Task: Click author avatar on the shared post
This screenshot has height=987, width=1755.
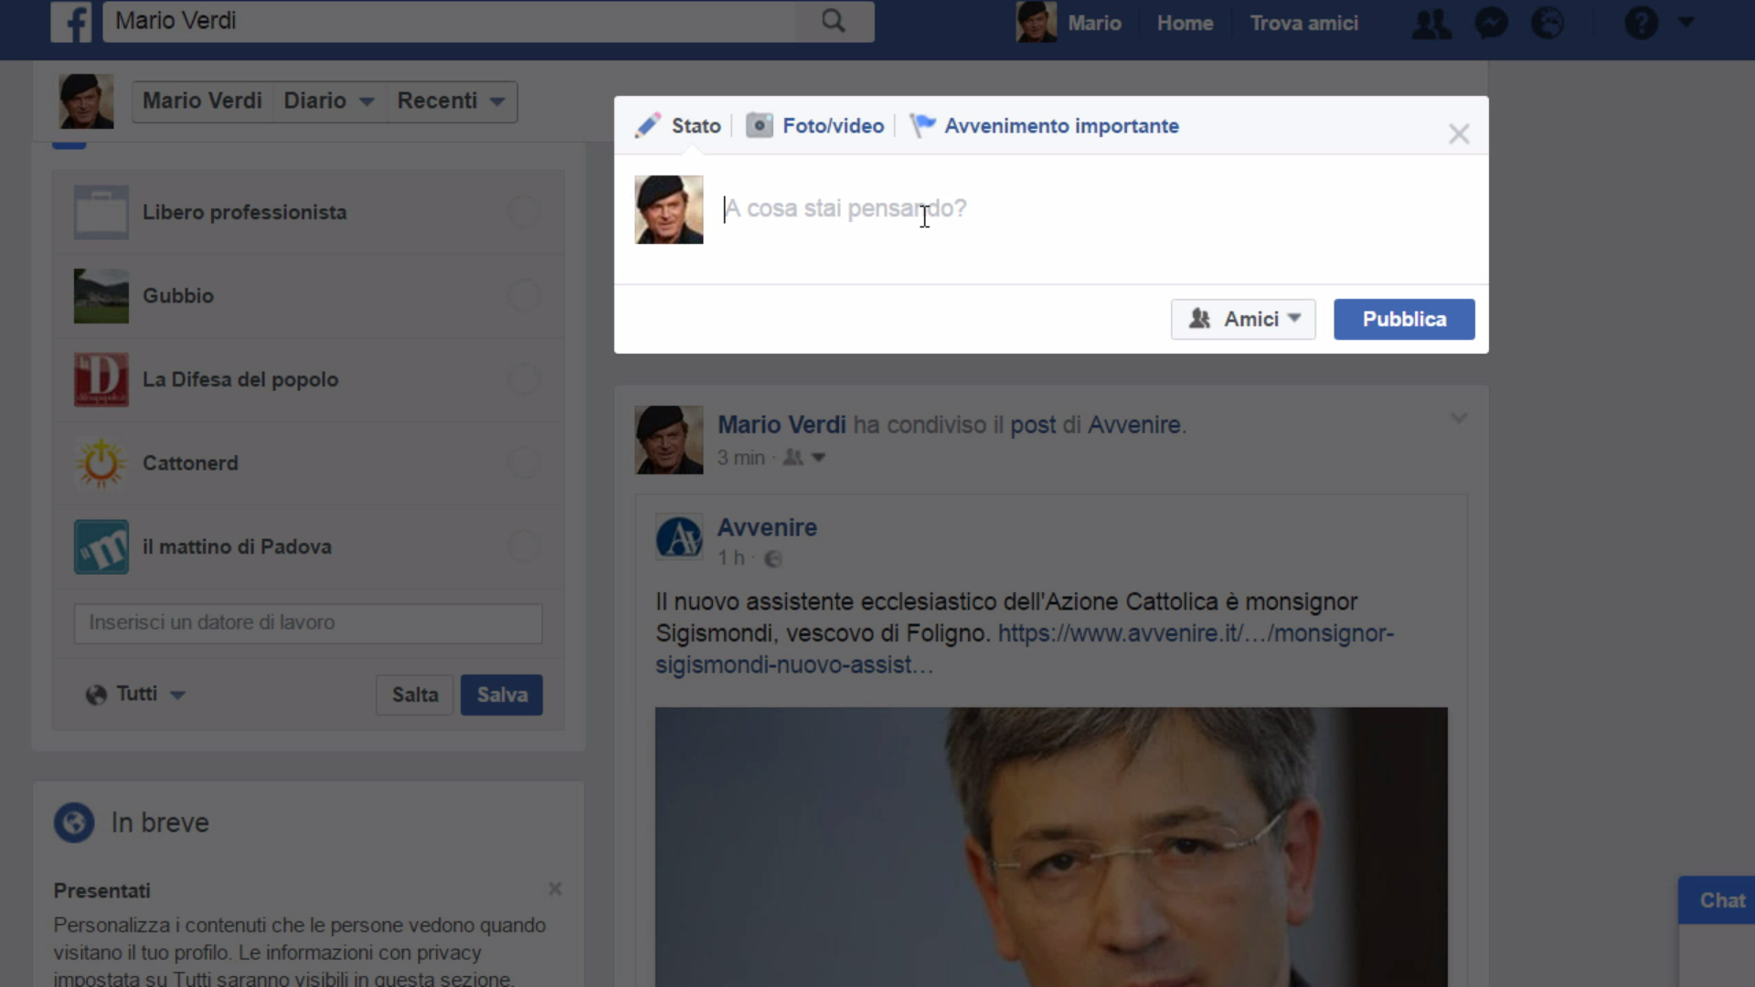Action: [669, 440]
